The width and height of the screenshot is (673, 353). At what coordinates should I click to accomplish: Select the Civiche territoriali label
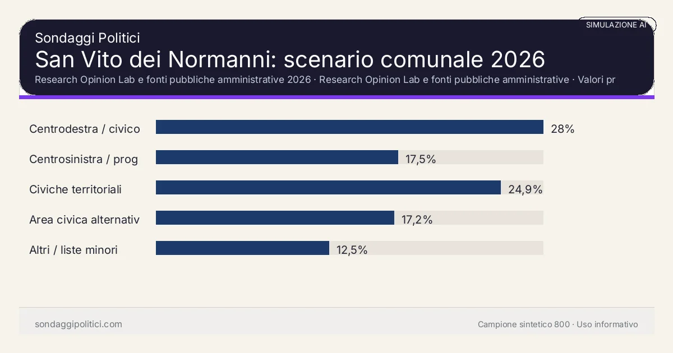coord(75,189)
